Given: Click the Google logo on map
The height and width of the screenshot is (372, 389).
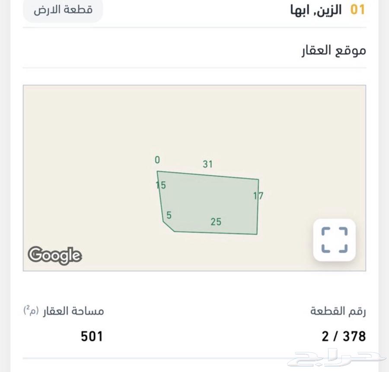Looking at the screenshot, I should (x=55, y=255).
